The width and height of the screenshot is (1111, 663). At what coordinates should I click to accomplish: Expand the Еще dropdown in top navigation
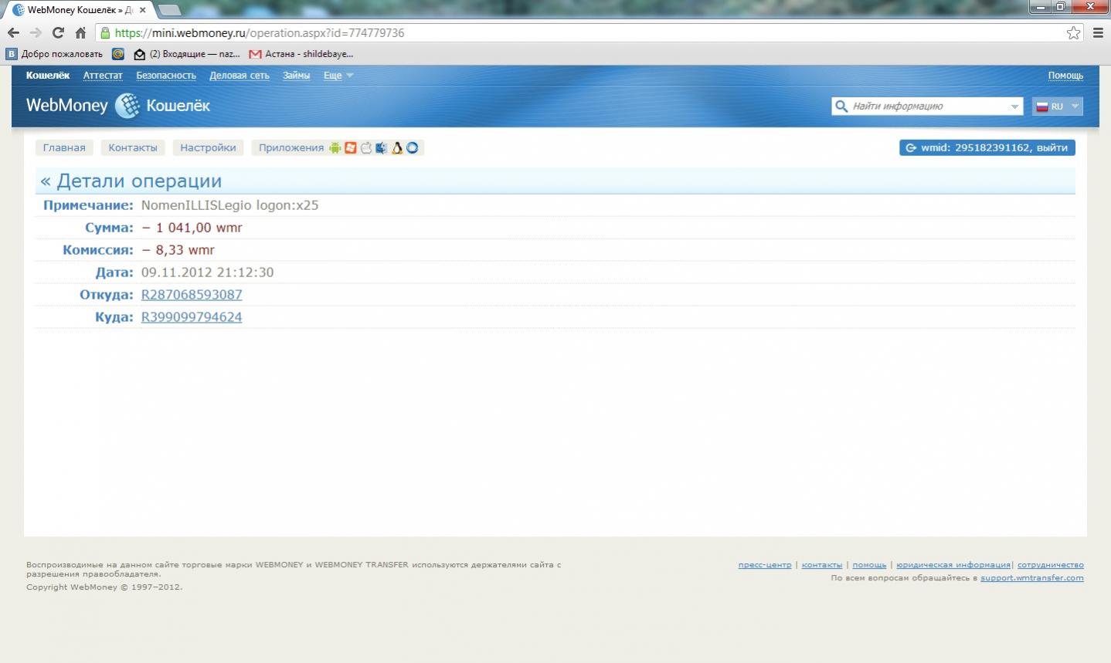[x=338, y=76]
